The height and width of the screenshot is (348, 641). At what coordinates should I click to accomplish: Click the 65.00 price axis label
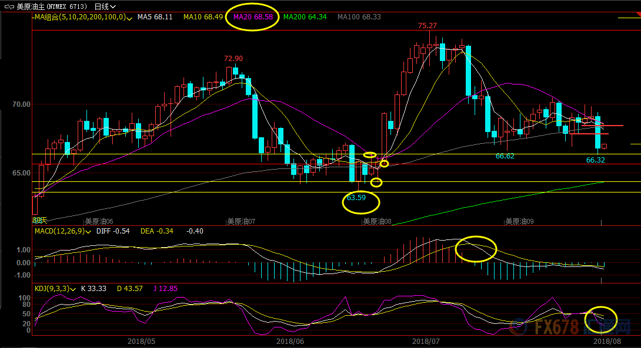pos(21,173)
